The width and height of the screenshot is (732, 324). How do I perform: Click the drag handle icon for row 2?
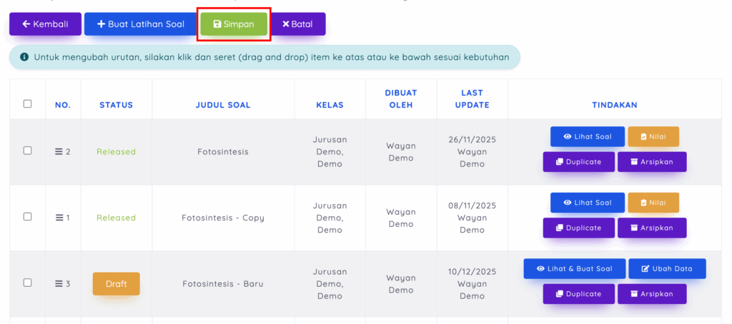point(59,151)
